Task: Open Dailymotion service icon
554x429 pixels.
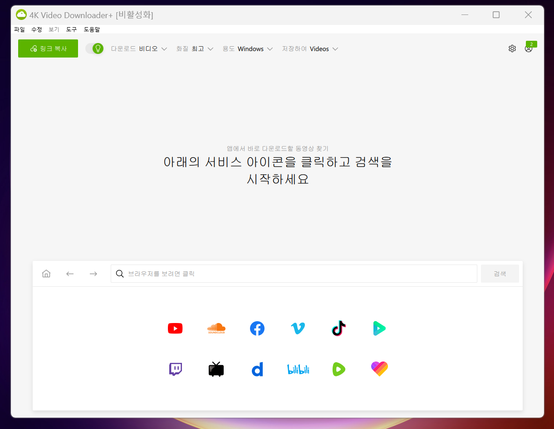Action: click(x=257, y=369)
